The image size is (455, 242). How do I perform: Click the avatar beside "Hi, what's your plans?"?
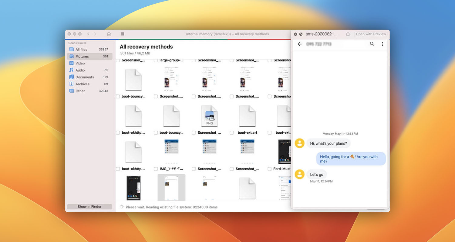click(x=300, y=143)
